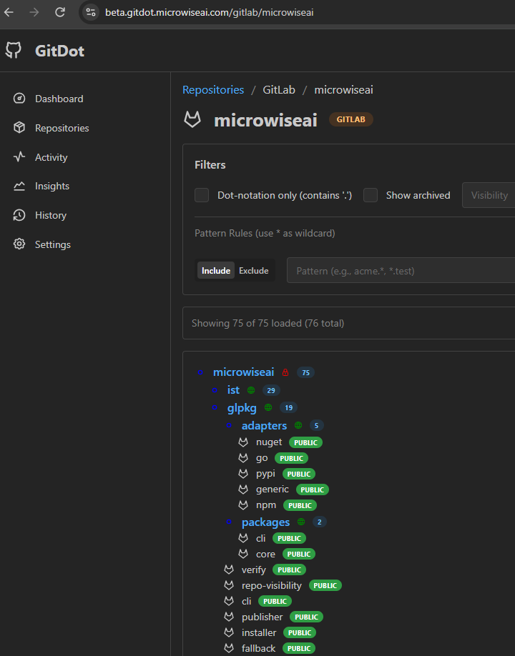Click the globe icon next to adapters
Screen dimensions: 515x656
tap(298, 425)
